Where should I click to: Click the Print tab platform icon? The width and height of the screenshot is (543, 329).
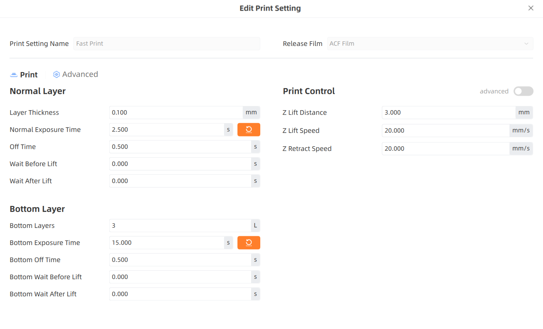14,75
